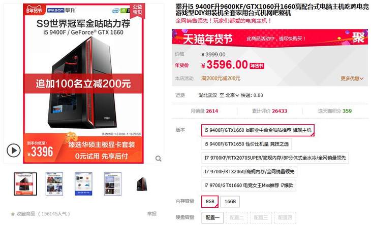Click the 满2000元减200元 store promotion link
Viewport: 371px width, 225px height.
coord(221,79)
